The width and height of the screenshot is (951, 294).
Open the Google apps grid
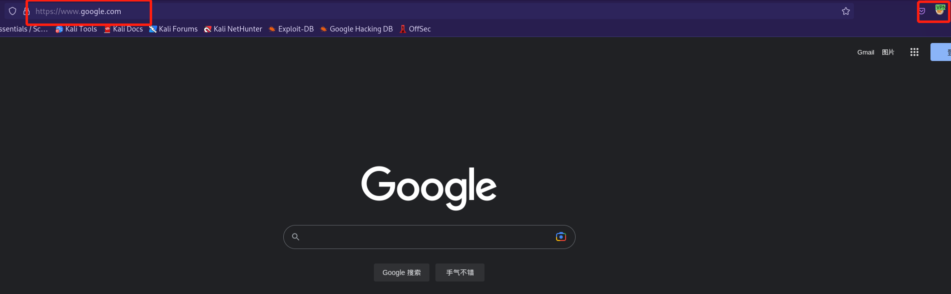[914, 52]
